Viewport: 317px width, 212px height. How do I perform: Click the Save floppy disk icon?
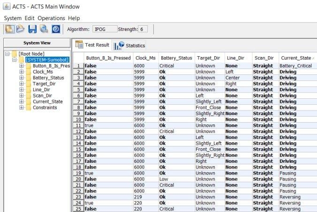[x=32, y=29]
